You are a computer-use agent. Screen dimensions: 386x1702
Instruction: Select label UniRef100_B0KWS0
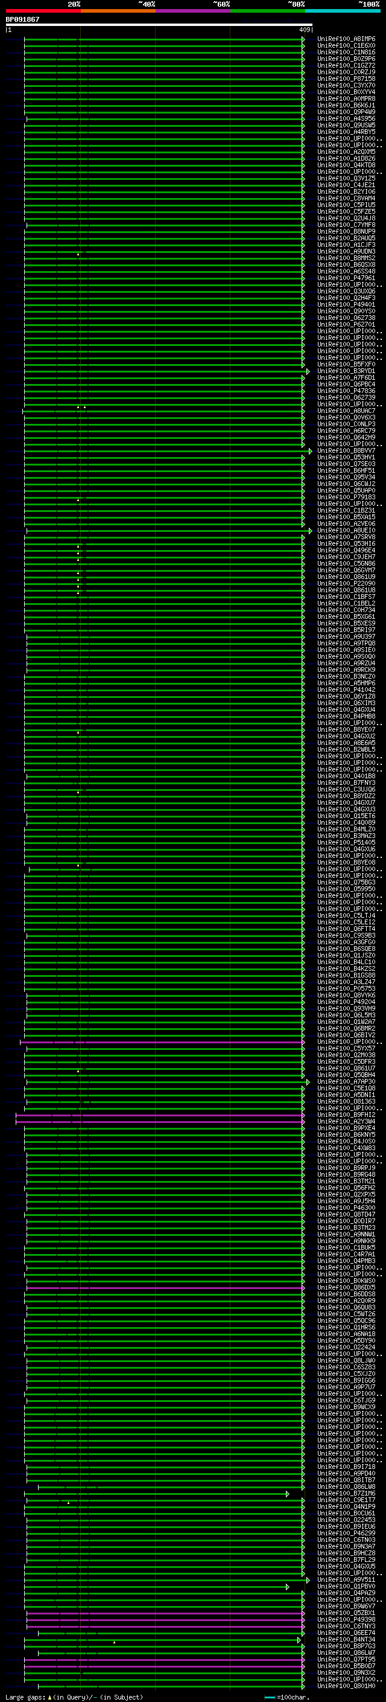346,1281
